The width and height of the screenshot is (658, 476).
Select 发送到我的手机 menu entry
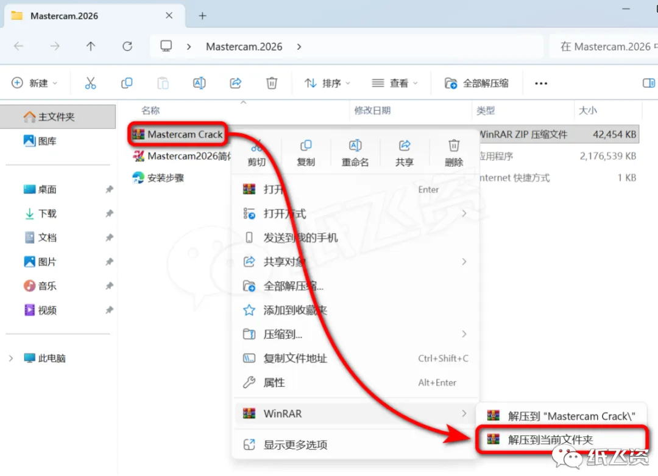356,238
